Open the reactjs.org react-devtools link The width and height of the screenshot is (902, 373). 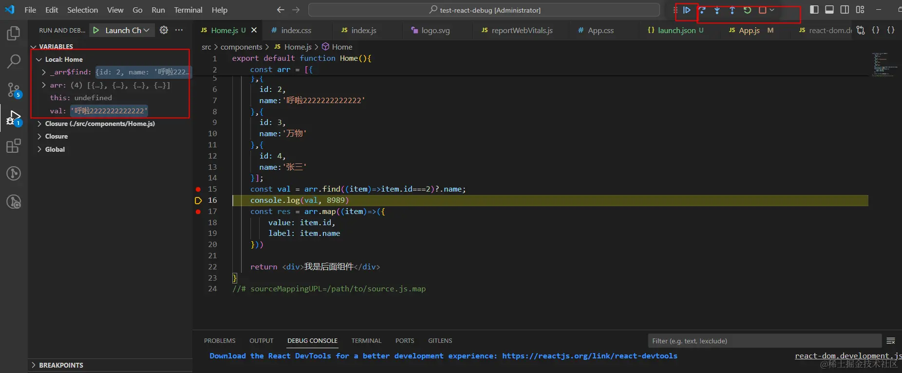click(x=589, y=356)
